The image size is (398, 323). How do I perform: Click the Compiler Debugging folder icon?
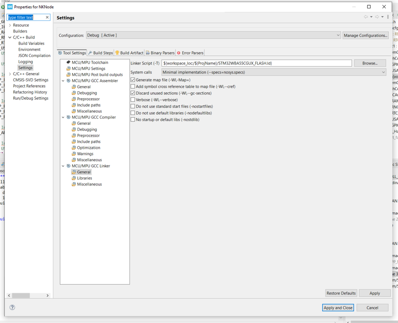[x=74, y=129]
